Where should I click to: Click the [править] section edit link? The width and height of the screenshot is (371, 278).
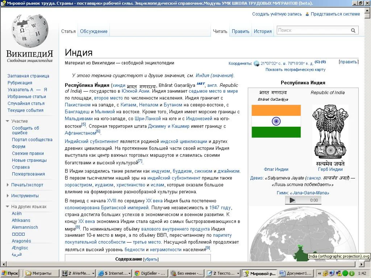pos(349,62)
